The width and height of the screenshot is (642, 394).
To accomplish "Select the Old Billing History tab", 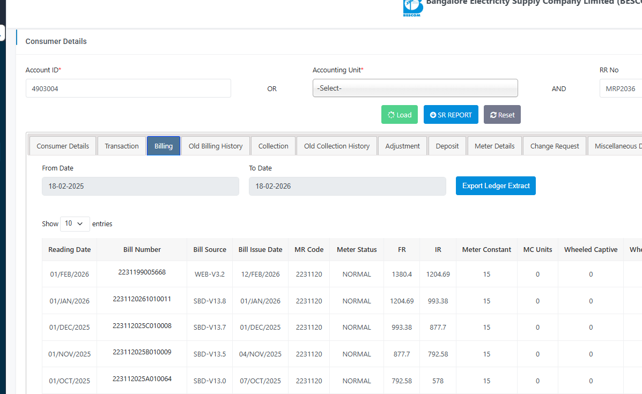I will pyautogui.click(x=216, y=146).
